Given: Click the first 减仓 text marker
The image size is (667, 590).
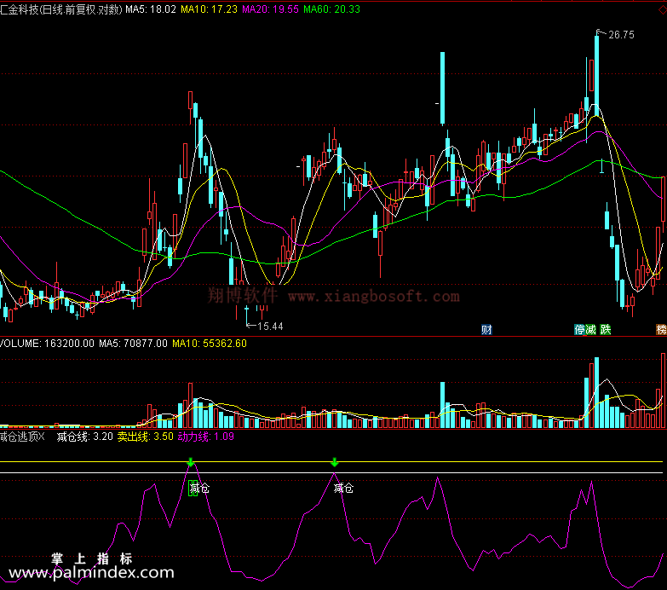Looking at the screenshot, I should click(199, 488).
